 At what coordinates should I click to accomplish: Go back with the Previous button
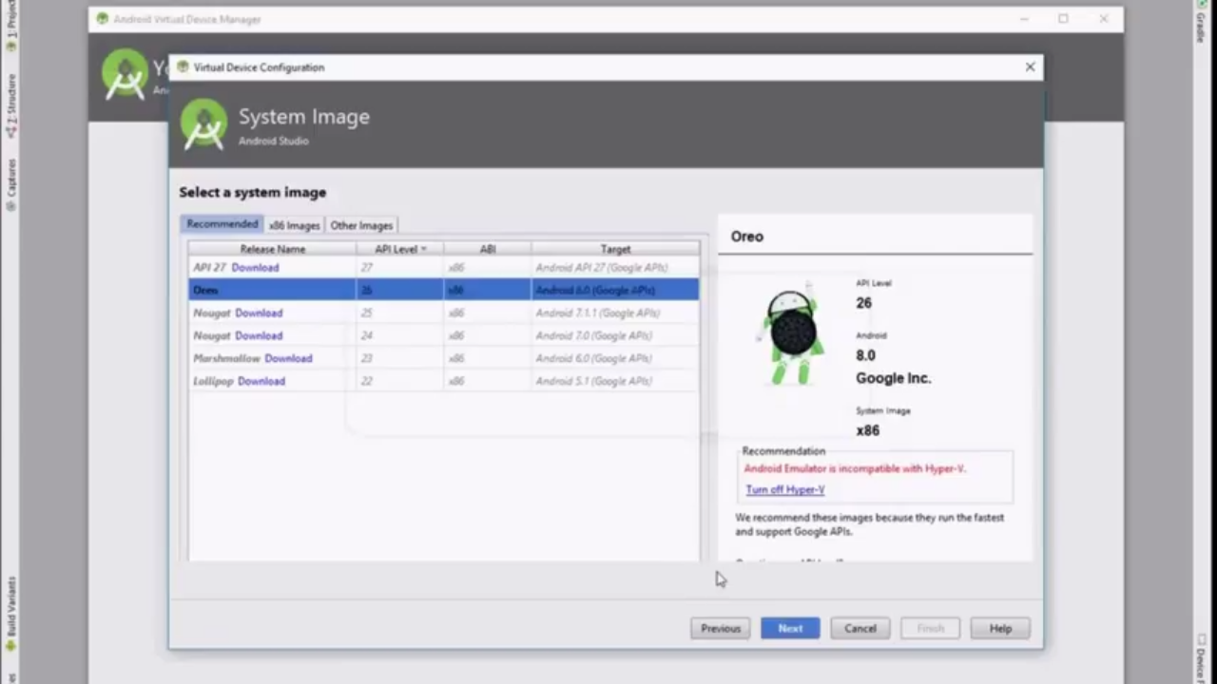(721, 628)
